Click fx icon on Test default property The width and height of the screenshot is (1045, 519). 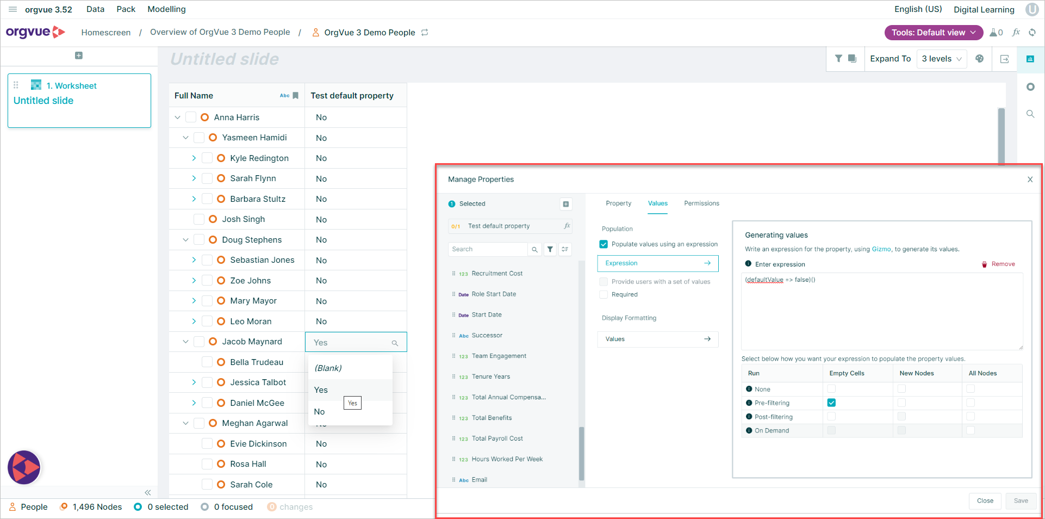pyautogui.click(x=567, y=226)
